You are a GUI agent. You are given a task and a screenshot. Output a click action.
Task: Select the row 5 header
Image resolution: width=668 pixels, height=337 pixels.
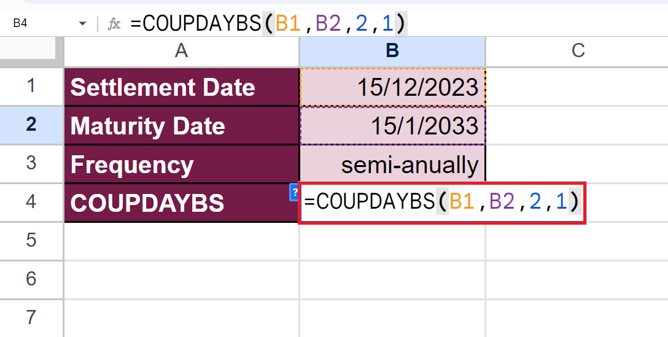[31, 240]
